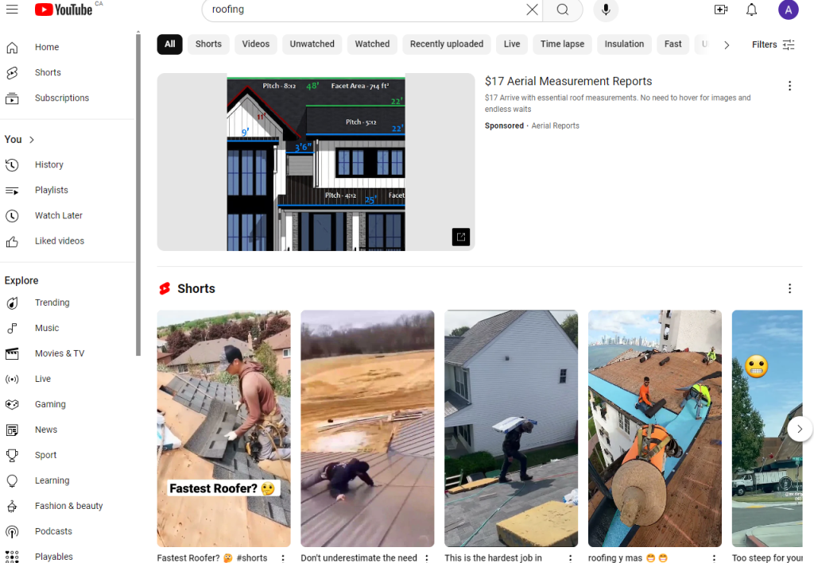Open voice search with the microphone icon
Image resolution: width=814 pixels, height=563 pixels.
click(607, 10)
